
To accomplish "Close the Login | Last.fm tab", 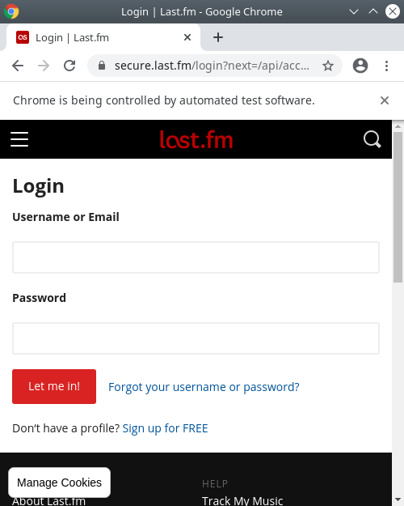I will [187, 37].
